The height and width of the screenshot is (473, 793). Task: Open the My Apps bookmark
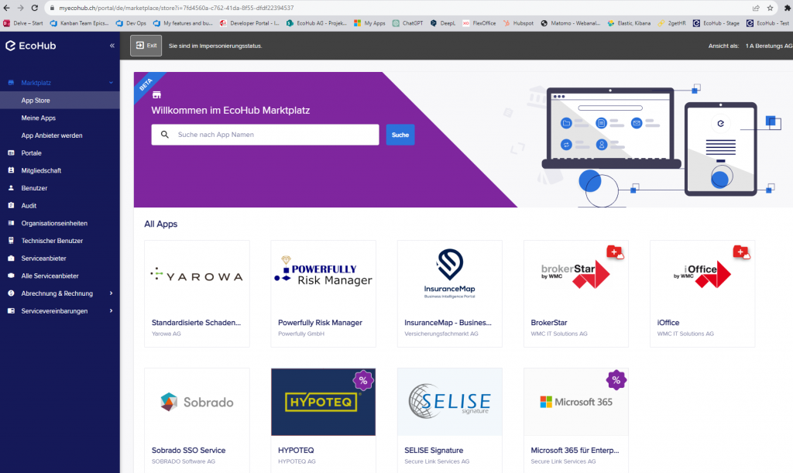point(369,23)
